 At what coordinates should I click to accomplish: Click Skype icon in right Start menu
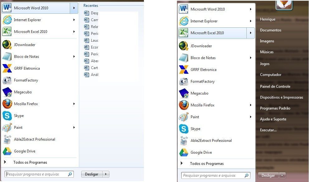pos(183,129)
